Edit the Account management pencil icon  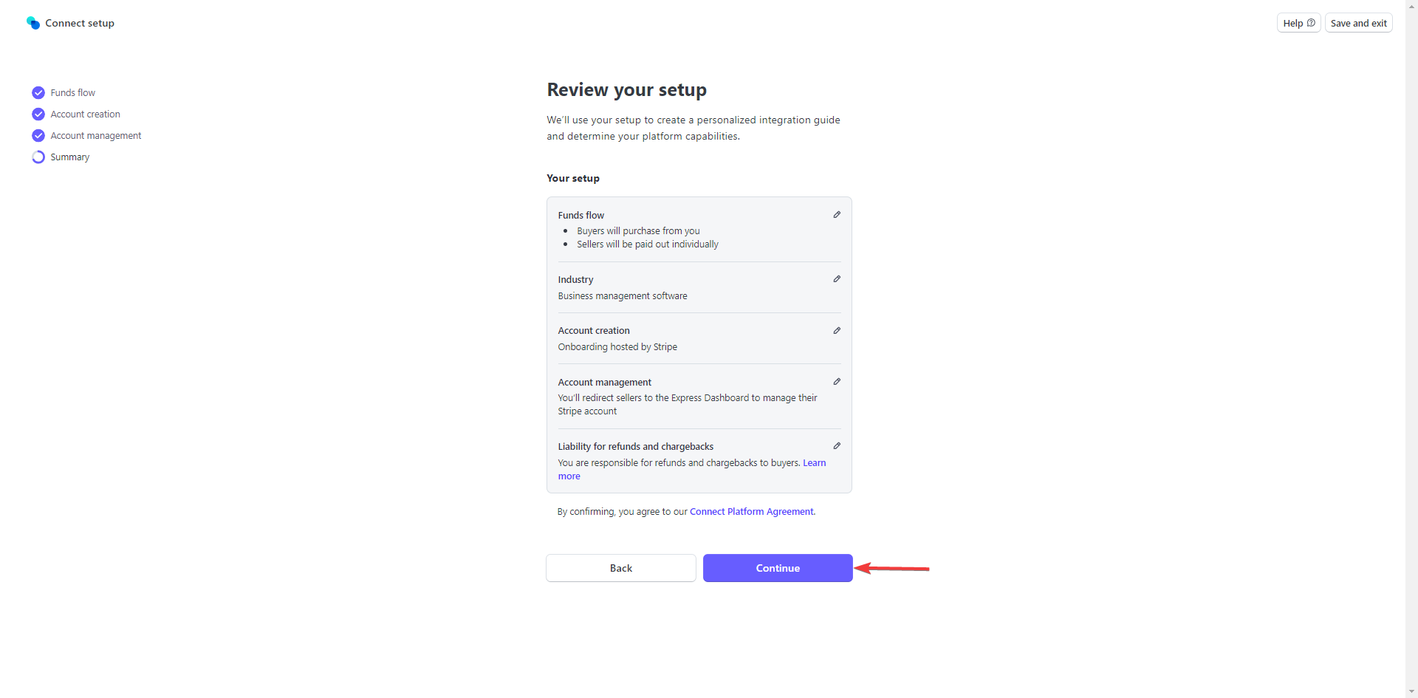[837, 382]
